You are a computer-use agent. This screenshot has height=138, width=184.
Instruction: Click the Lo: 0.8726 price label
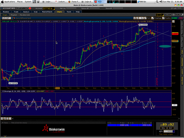pyautogui.click(x=13, y=83)
